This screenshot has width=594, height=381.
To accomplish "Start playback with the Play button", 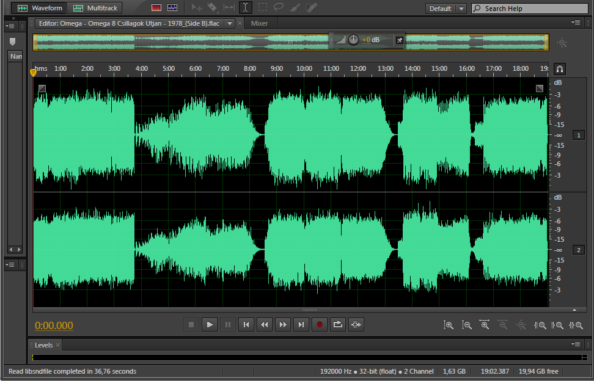I will [x=210, y=325].
